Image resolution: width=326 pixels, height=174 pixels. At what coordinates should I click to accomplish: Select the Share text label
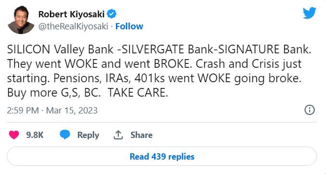(141, 135)
